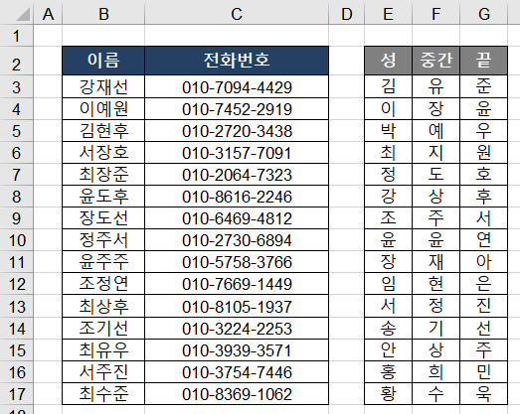The width and height of the screenshot is (520, 414).
Task: Click the cell containing 욱
Action: tap(483, 394)
